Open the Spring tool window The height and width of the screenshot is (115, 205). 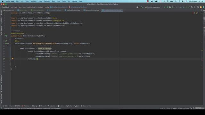point(34,106)
